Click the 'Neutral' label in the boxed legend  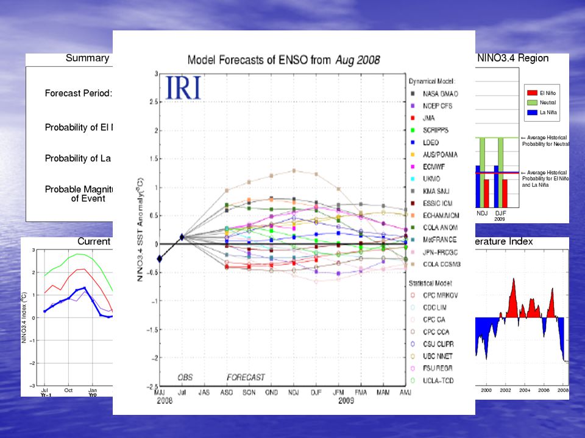(x=548, y=102)
